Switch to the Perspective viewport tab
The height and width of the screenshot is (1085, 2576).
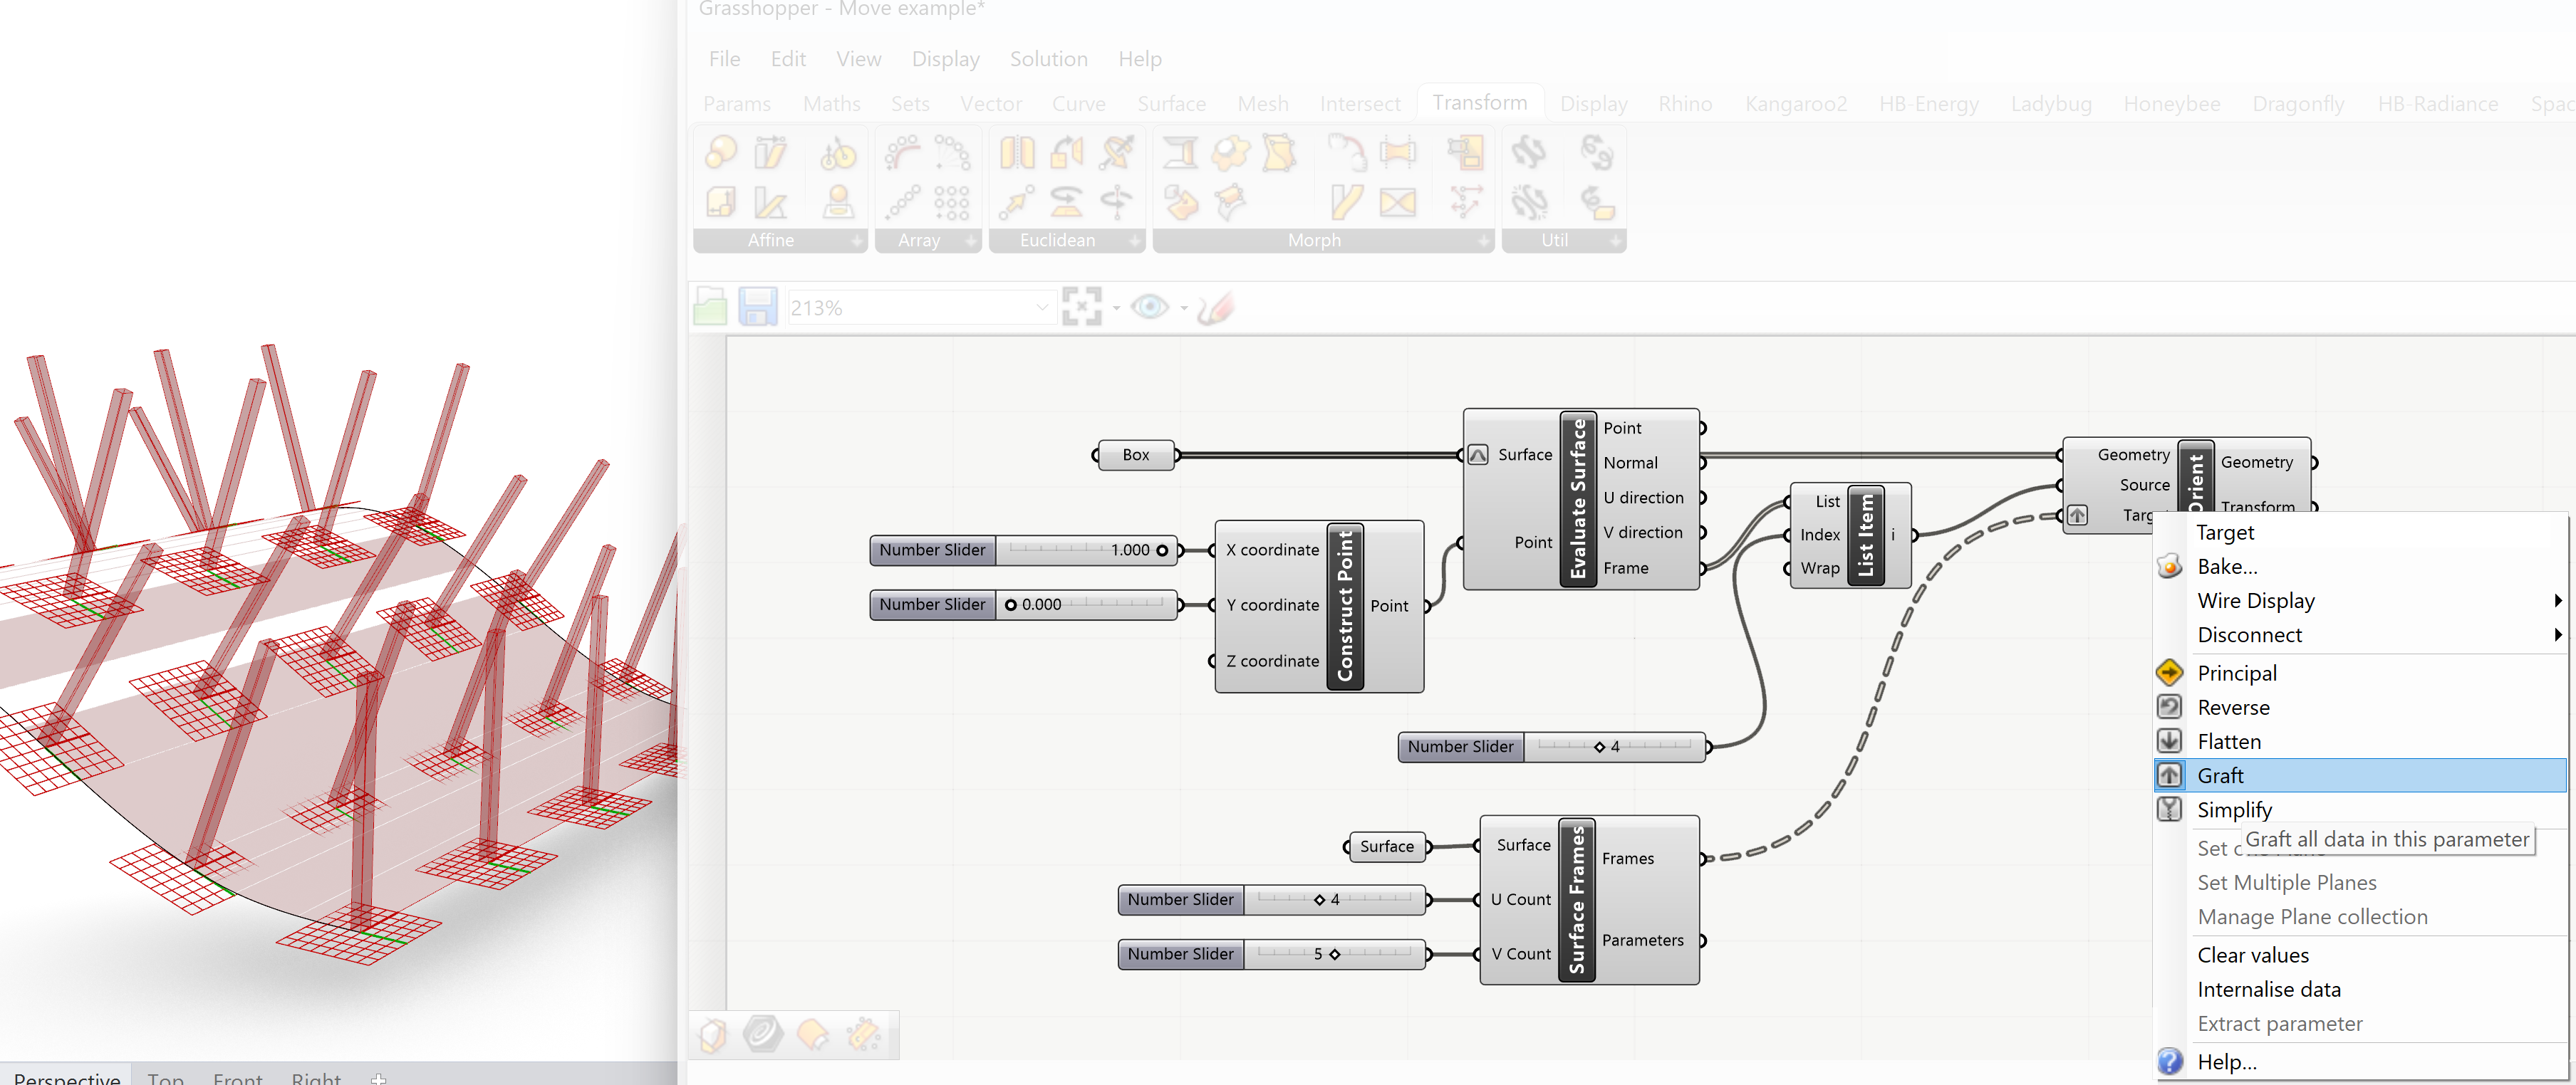pyautogui.click(x=67, y=1077)
